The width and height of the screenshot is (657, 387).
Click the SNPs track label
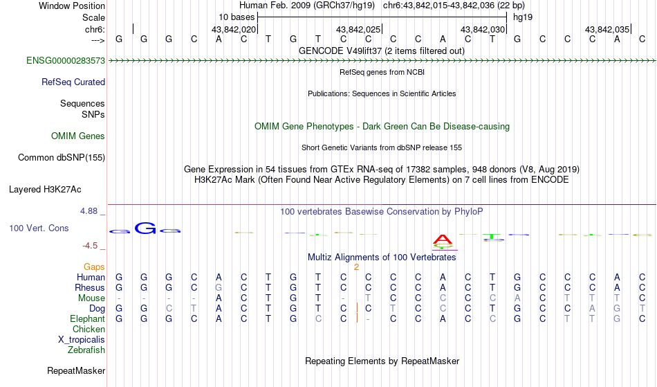(x=93, y=115)
